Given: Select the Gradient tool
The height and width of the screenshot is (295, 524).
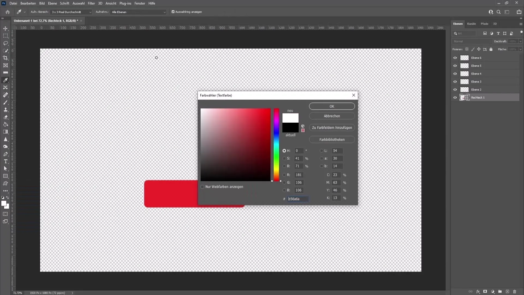Looking at the screenshot, I should [x=5, y=132].
